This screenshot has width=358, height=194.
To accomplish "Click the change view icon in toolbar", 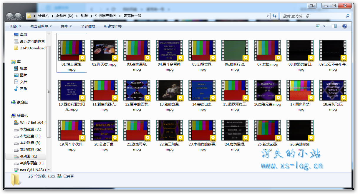I will (318, 26).
